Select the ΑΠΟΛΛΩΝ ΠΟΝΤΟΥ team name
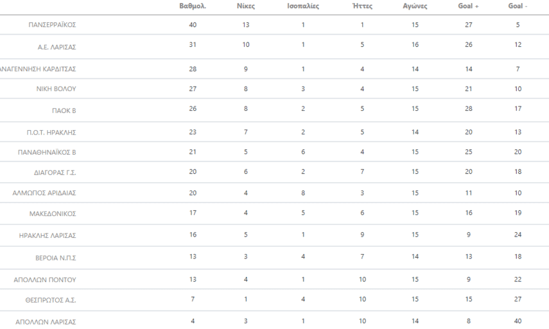The height and width of the screenshot is (329, 549). click(x=49, y=280)
